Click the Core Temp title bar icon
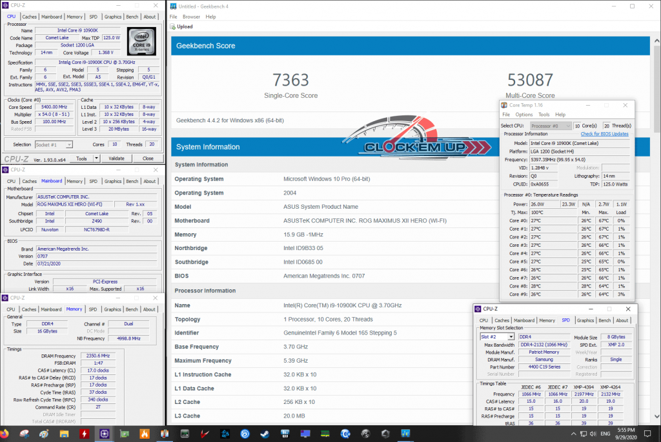661x442 pixels. tap(504, 105)
